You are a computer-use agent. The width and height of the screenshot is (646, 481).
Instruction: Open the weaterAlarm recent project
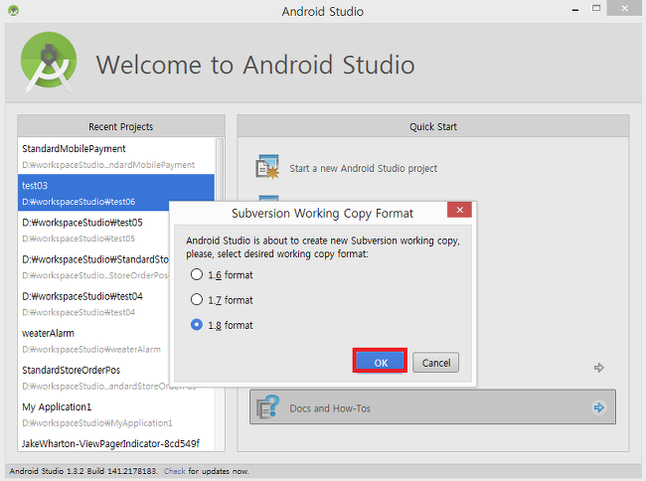(x=94, y=341)
